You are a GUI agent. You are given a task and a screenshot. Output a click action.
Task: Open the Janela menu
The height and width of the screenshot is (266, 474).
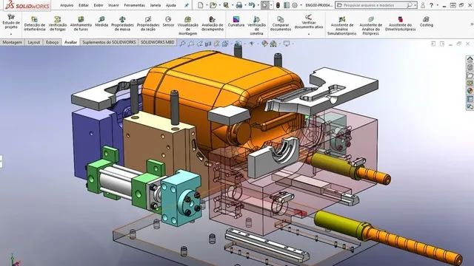[x=156, y=5]
